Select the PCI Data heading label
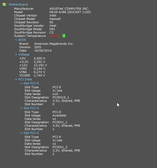The width and height of the screenshot is (157, 168). coord(25,79)
